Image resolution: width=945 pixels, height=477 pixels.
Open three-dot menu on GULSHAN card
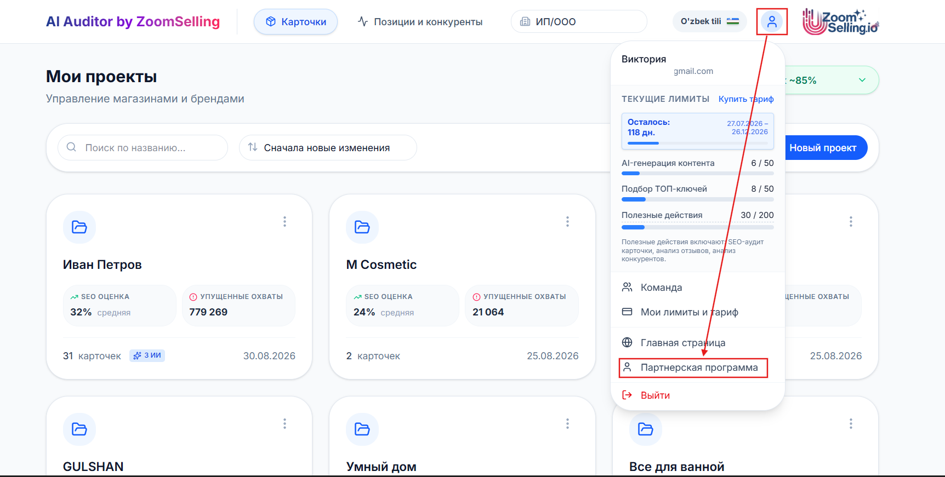point(284,423)
